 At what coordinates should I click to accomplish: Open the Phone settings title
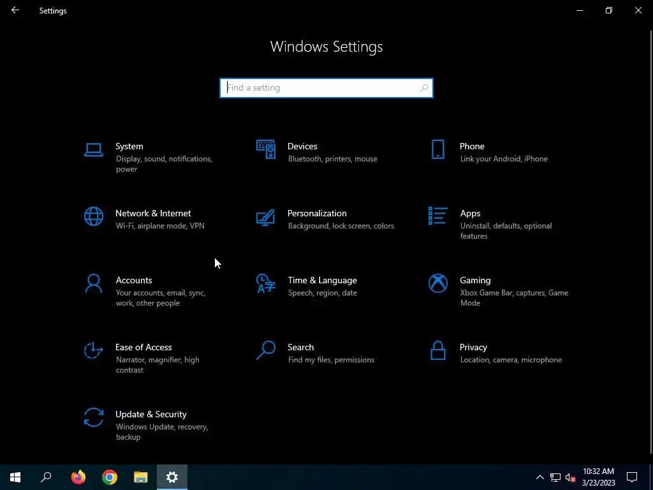pos(472,146)
